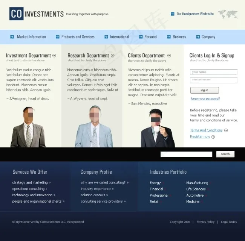Click circled arrow next to Register now

[213, 137]
